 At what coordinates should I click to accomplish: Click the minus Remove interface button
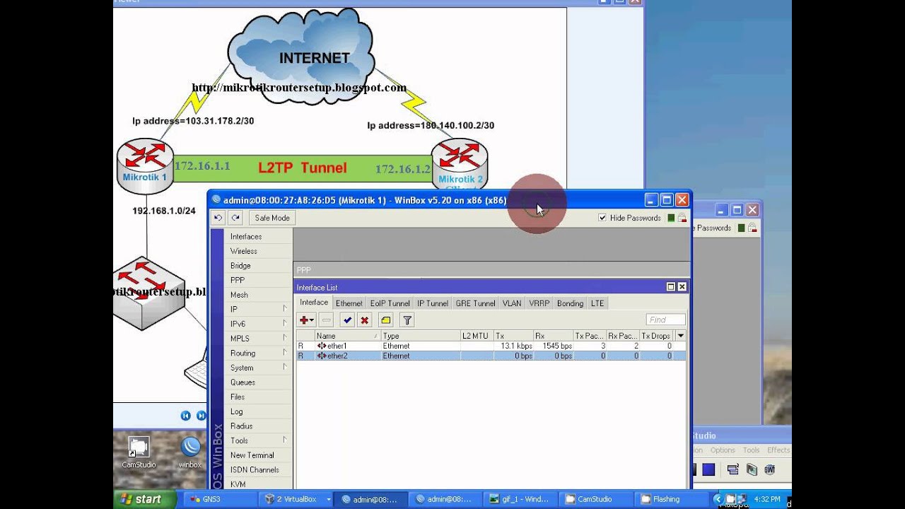click(x=326, y=320)
